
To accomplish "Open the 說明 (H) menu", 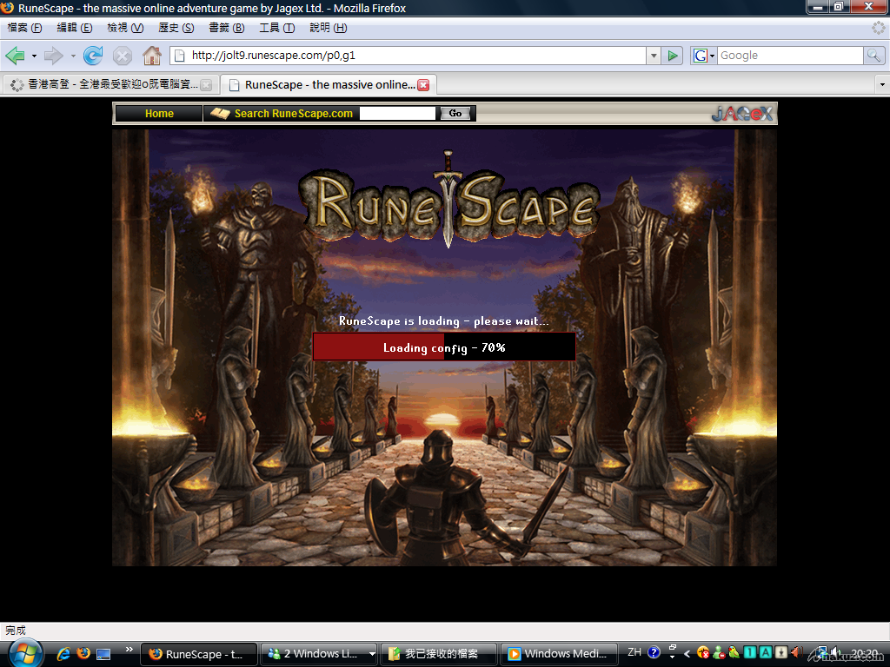I will pyautogui.click(x=328, y=28).
